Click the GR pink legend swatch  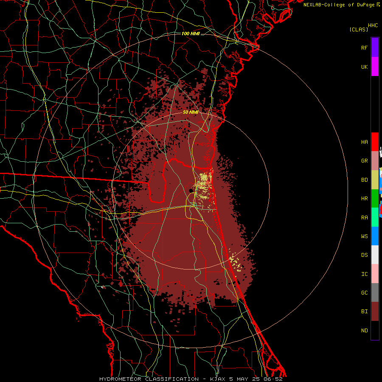pos(375,161)
